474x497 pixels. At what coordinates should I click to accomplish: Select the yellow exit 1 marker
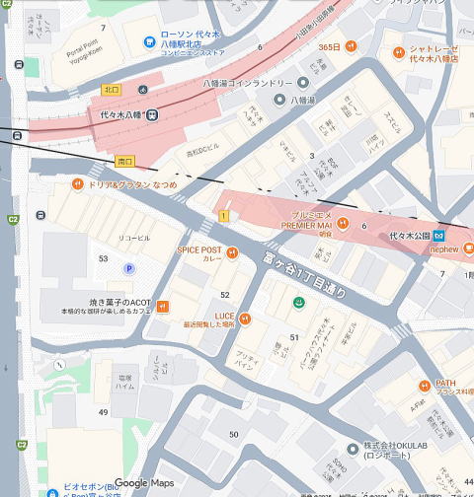[x=224, y=216]
